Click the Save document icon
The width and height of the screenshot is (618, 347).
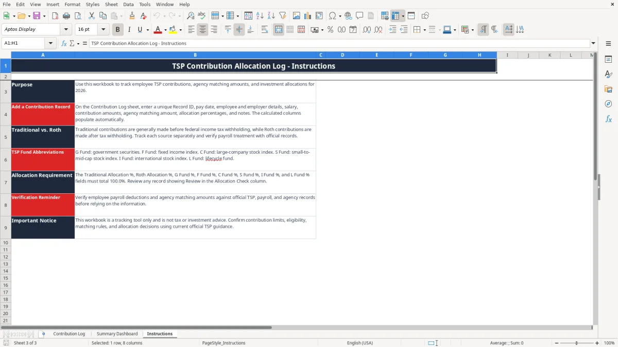tap(37, 16)
